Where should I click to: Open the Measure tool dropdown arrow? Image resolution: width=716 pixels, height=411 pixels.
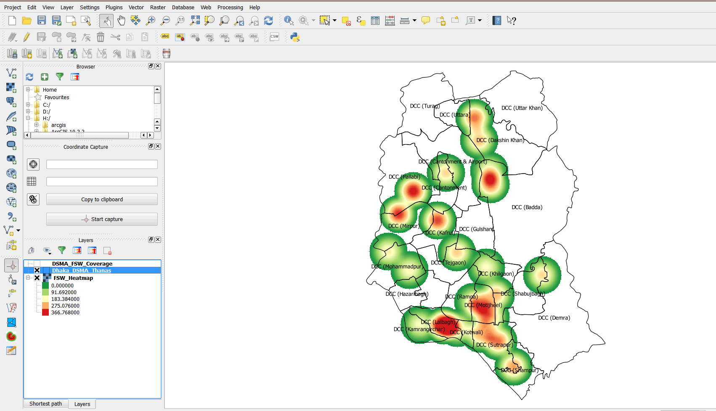pyautogui.click(x=415, y=21)
